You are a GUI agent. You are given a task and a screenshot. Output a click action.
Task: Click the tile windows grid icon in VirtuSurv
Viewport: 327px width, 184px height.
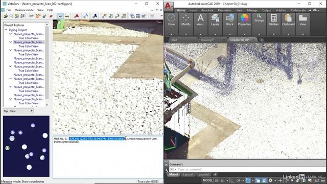(138, 16)
